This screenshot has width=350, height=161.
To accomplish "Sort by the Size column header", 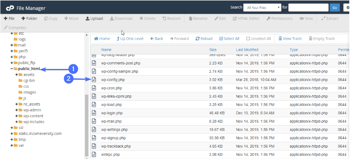I will [x=213, y=50].
